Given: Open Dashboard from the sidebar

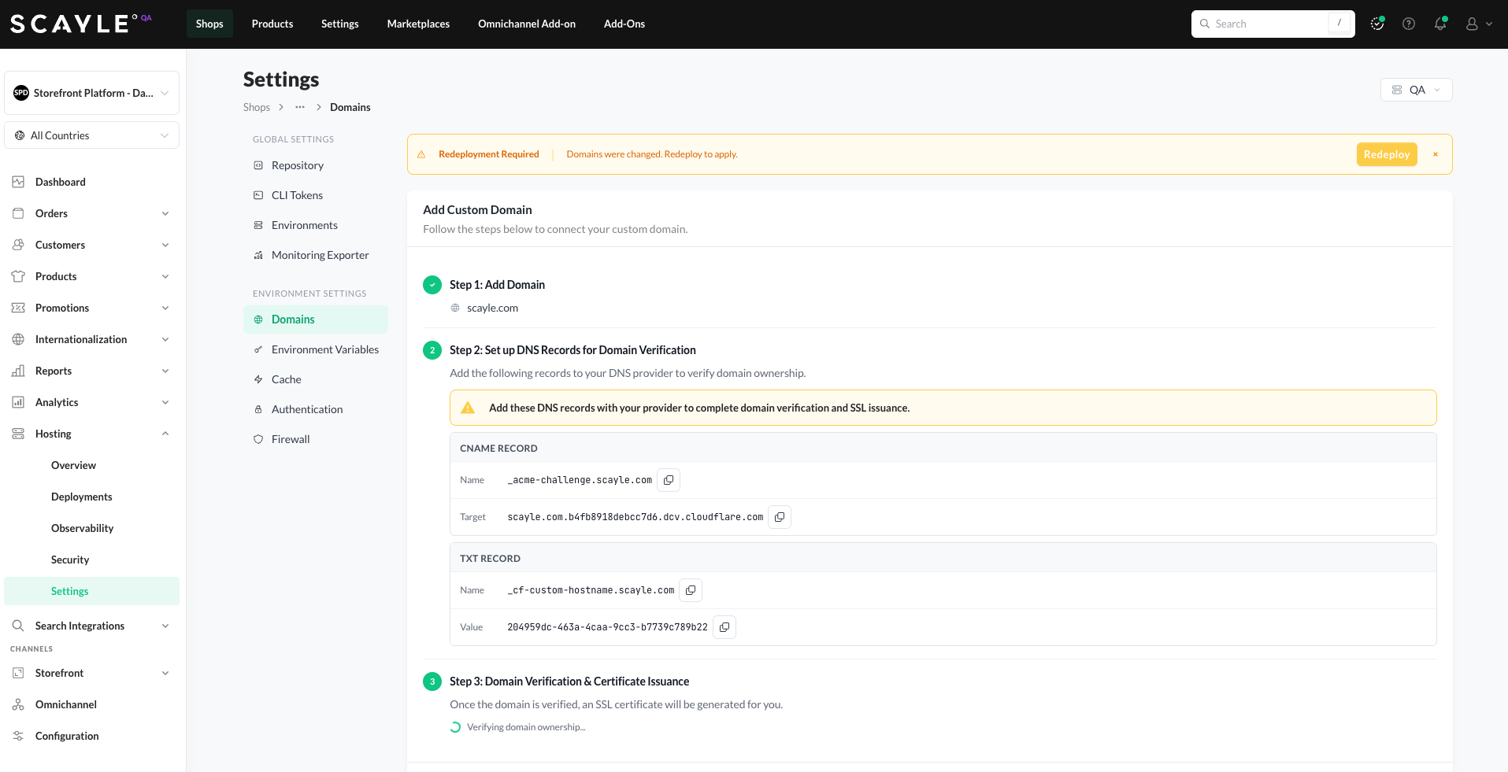Looking at the screenshot, I should (x=91, y=182).
